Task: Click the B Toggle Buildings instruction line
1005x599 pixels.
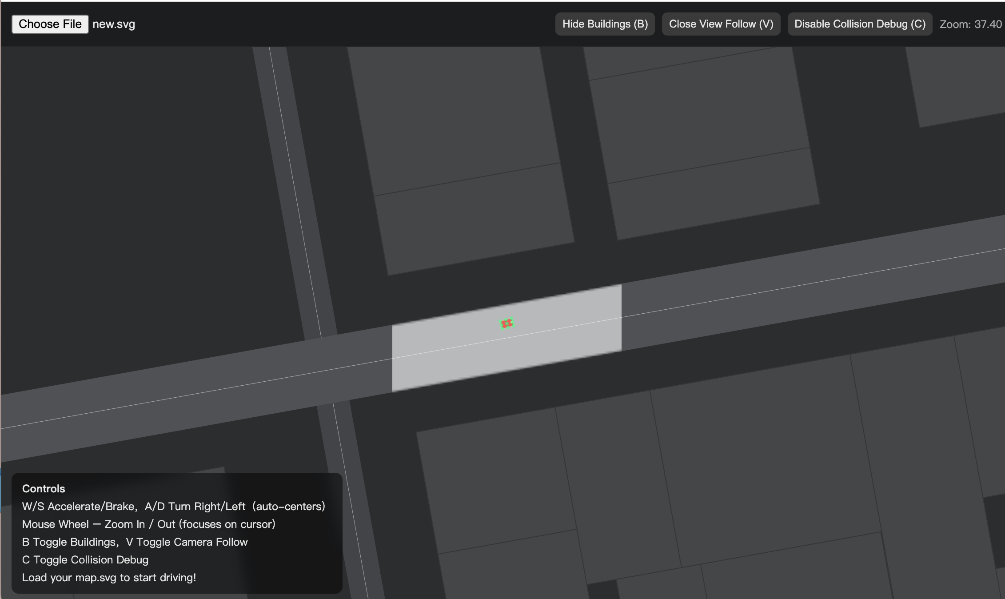Action: tap(135, 542)
